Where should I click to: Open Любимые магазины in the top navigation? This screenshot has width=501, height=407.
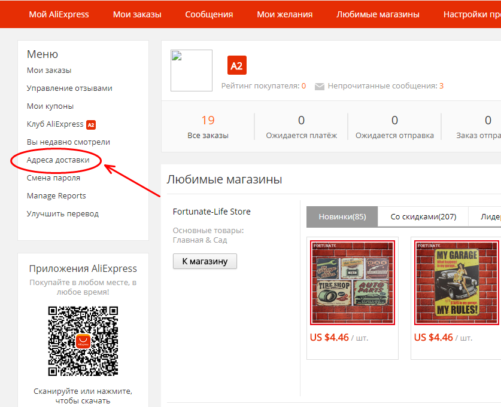pyautogui.click(x=378, y=14)
